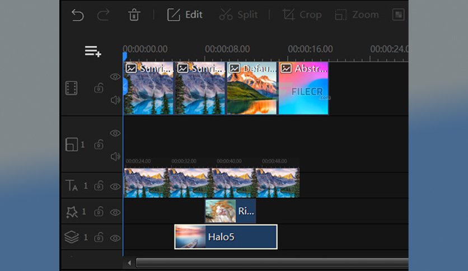This screenshot has width=468, height=271.
Task: Click the 00:00:08.00 ruler mark
Action: coord(227,49)
